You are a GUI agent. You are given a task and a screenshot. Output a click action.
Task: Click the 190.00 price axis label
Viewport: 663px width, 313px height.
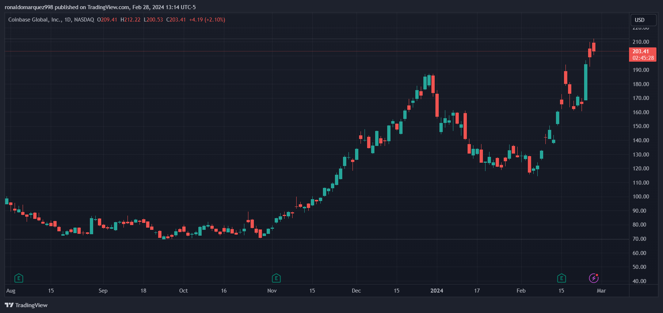[641, 70]
